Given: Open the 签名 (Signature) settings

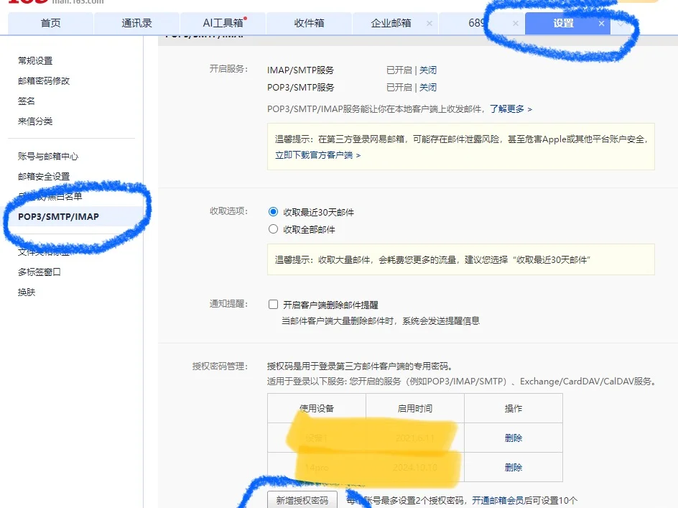Looking at the screenshot, I should coord(26,101).
